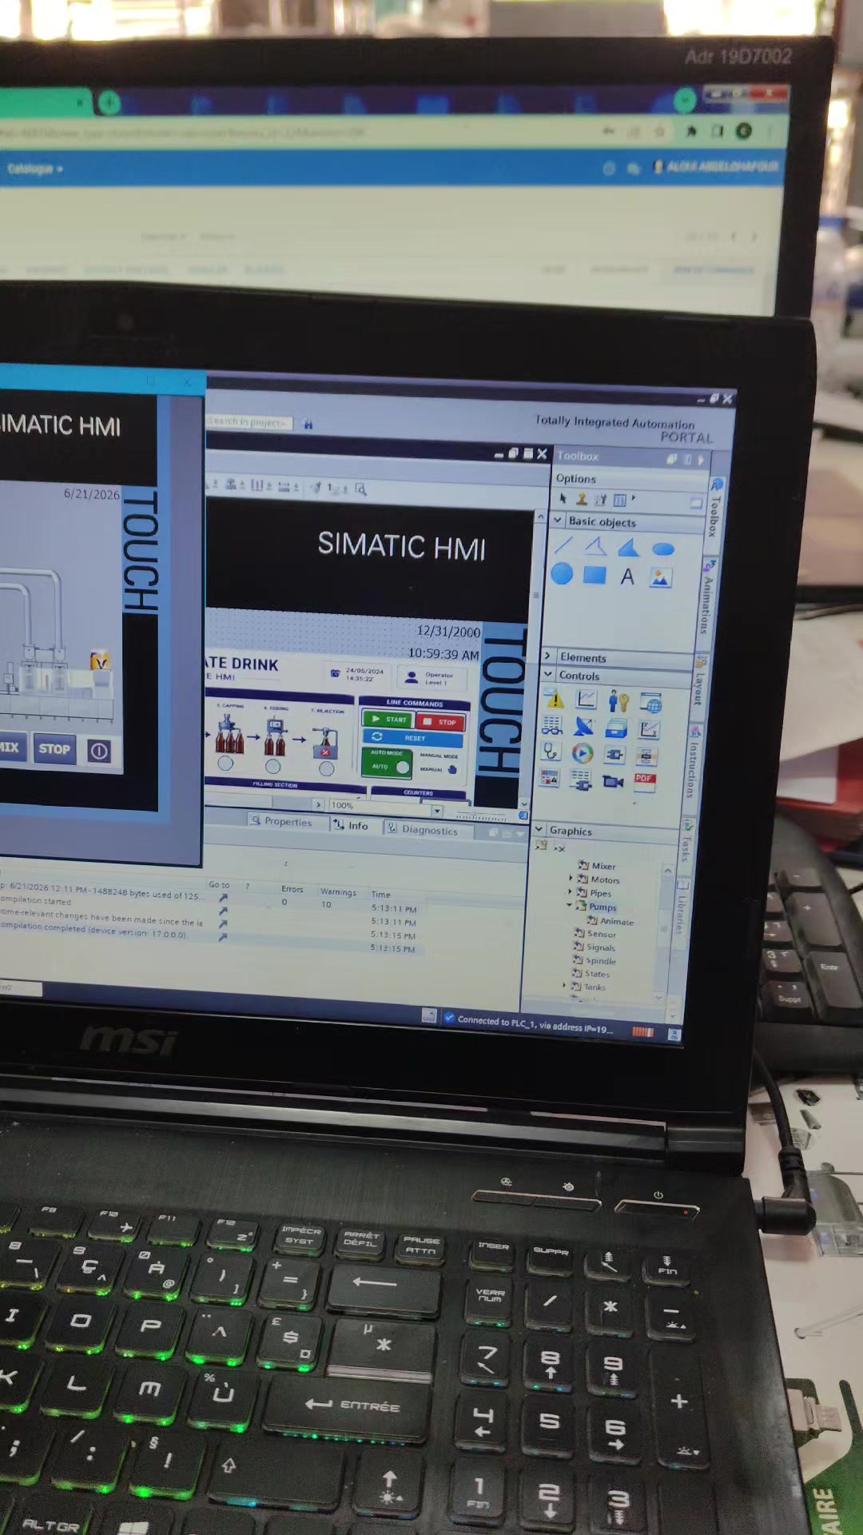Click STOP in the simulation window

point(54,749)
